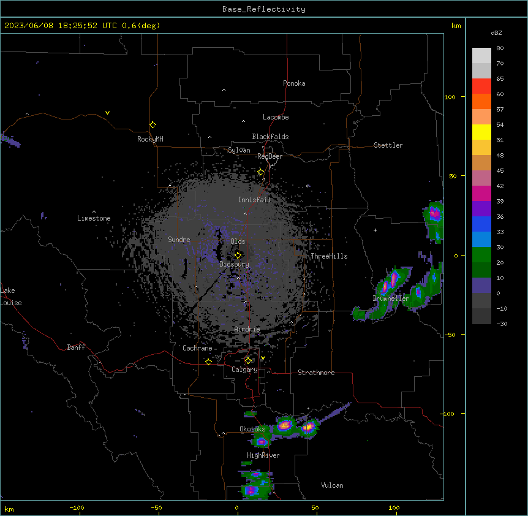528x516 pixels.
Task: Click the yellow diamond marker above Calgary label
Action: click(x=248, y=361)
